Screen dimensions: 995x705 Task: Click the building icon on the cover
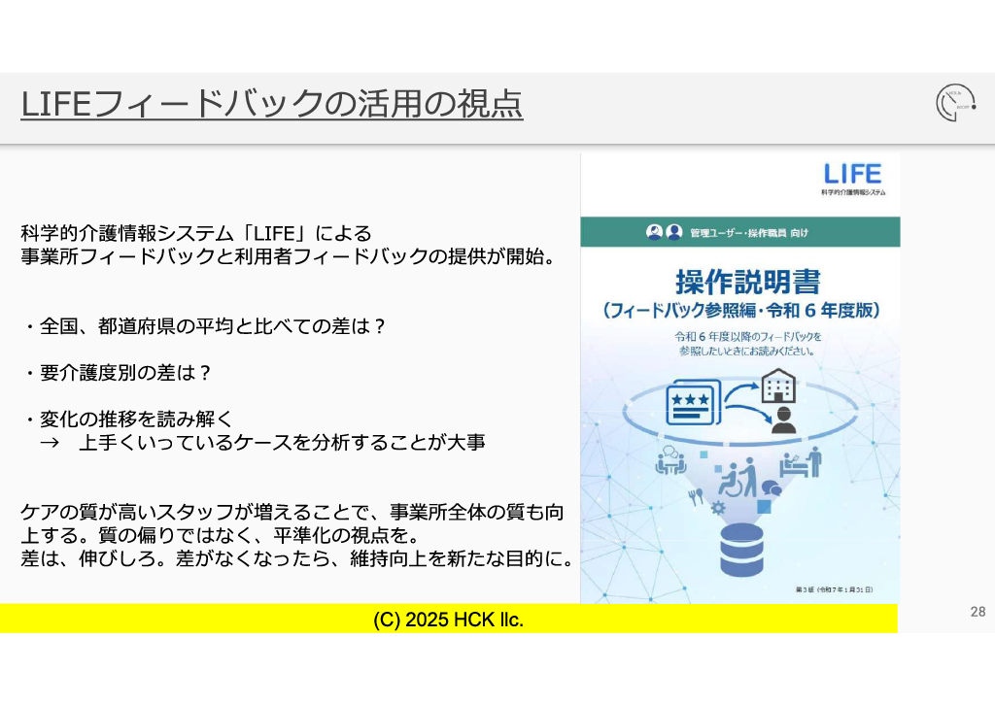[777, 386]
